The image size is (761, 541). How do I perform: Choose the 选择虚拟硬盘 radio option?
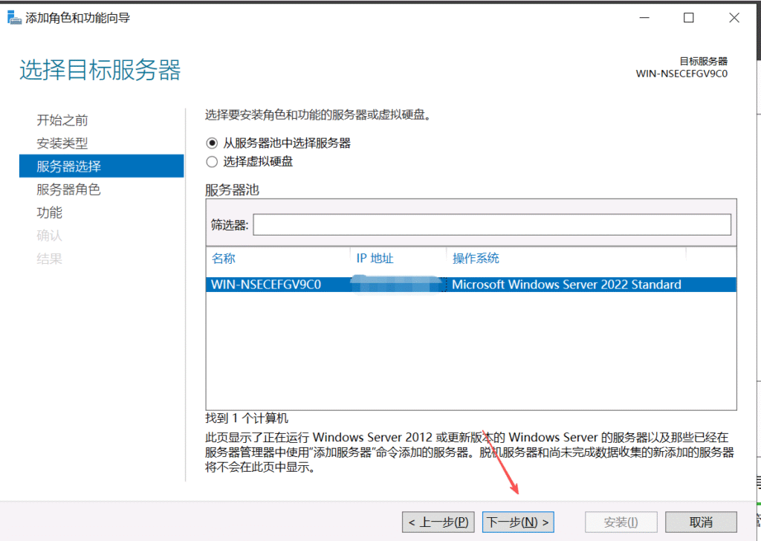click(212, 161)
